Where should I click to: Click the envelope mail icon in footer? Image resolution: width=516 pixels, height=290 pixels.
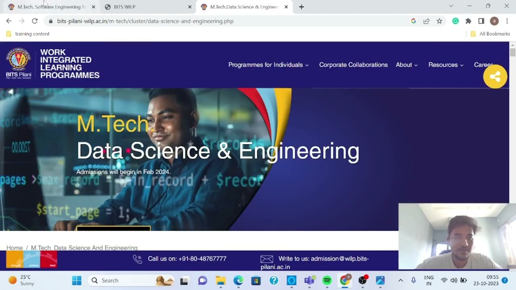pos(267,259)
